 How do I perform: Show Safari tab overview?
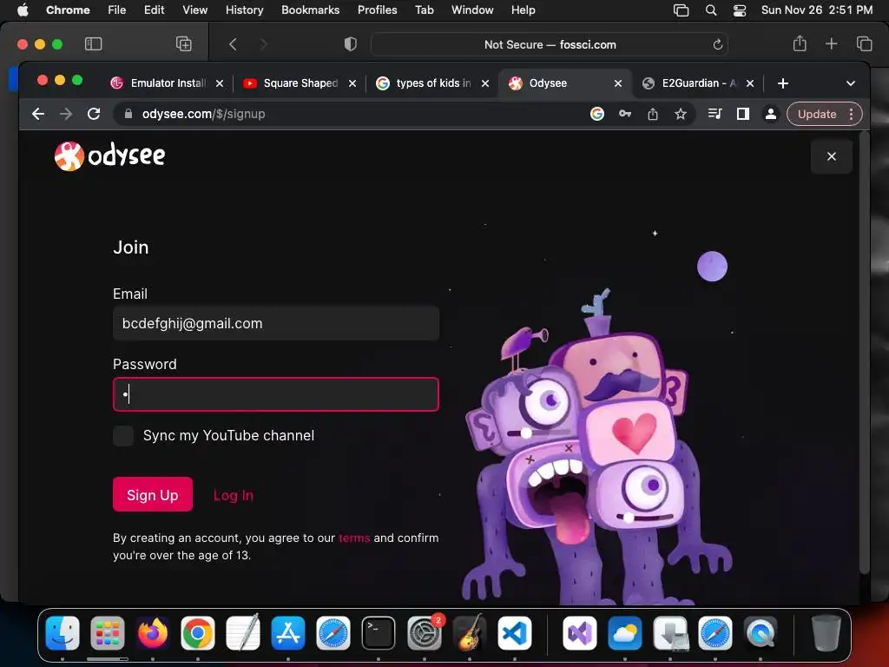point(864,43)
